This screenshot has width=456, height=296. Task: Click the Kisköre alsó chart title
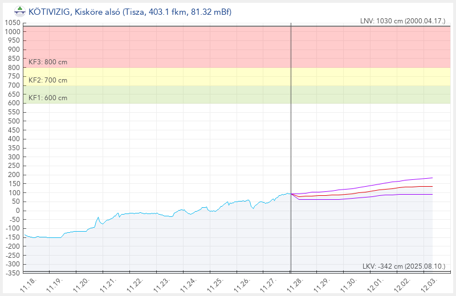click(x=129, y=12)
